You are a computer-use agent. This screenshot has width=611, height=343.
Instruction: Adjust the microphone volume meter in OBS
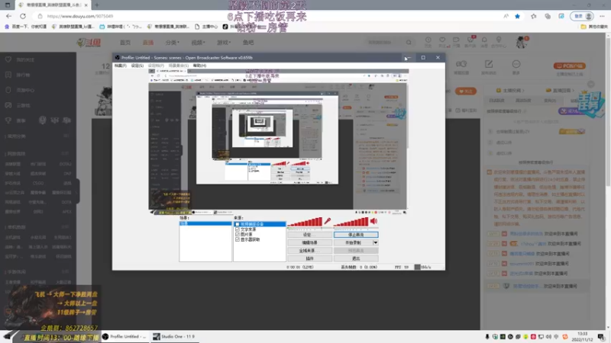tap(304, 222)
